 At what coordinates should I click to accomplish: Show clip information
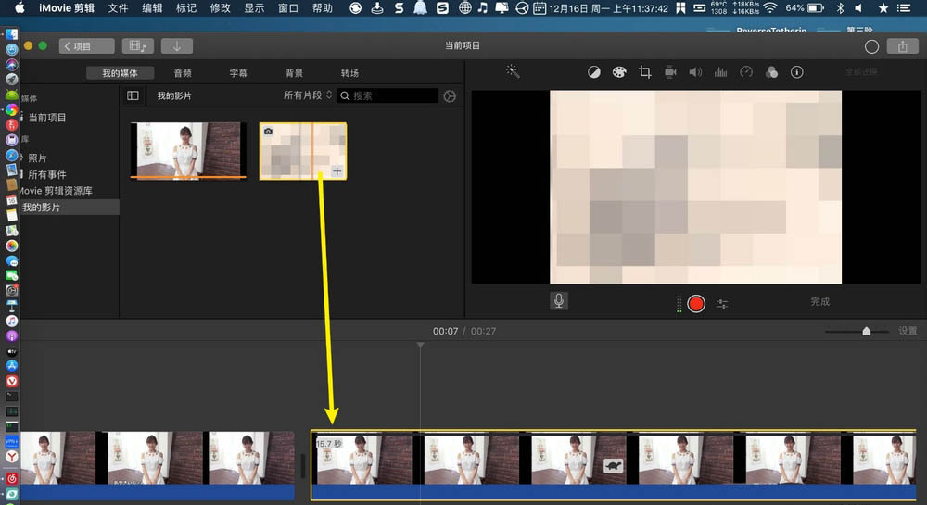[x=797, y=72]
